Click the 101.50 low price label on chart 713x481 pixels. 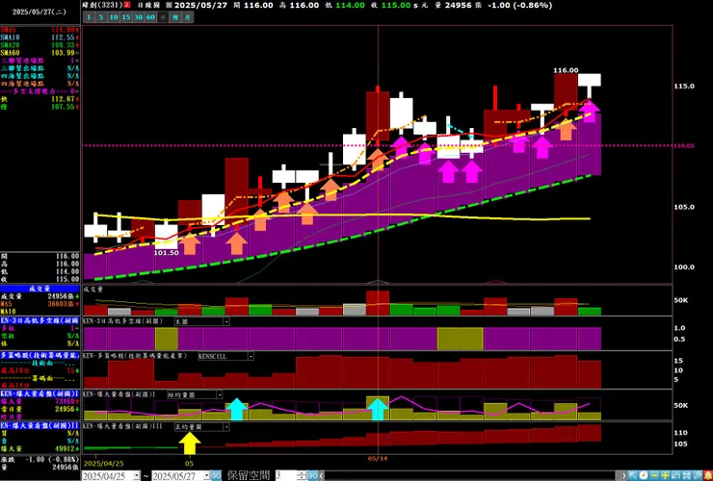[x=166, y=253]
